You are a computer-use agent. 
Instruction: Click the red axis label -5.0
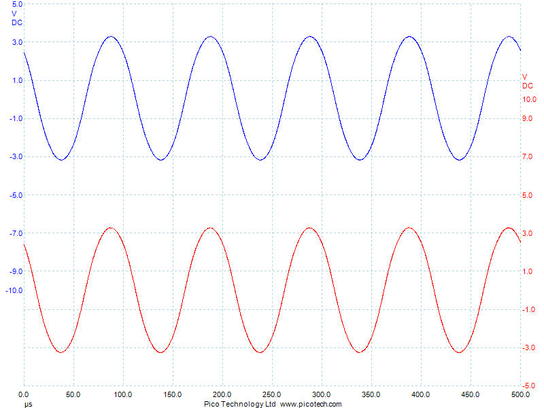pyautogui.click(x=528, y=386)
